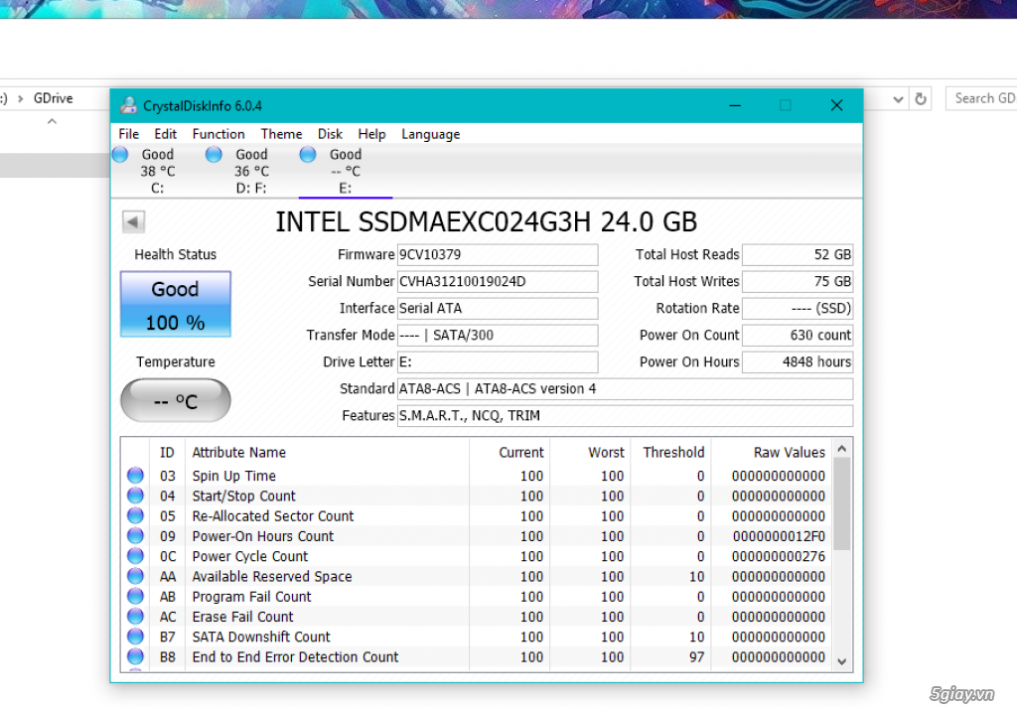Open the Theme menu

coord(281,134)
